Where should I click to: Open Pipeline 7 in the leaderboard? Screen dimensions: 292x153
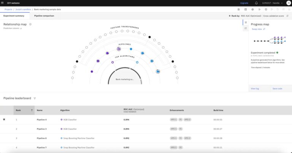[x=42, y=147]
